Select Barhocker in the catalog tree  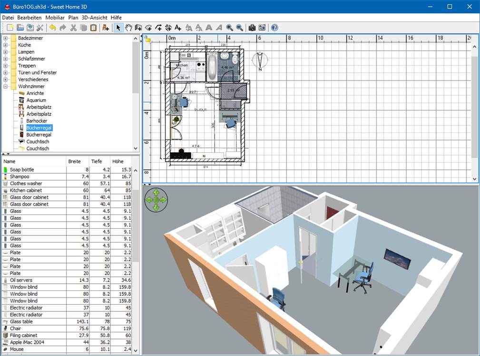tap(37, 121)
